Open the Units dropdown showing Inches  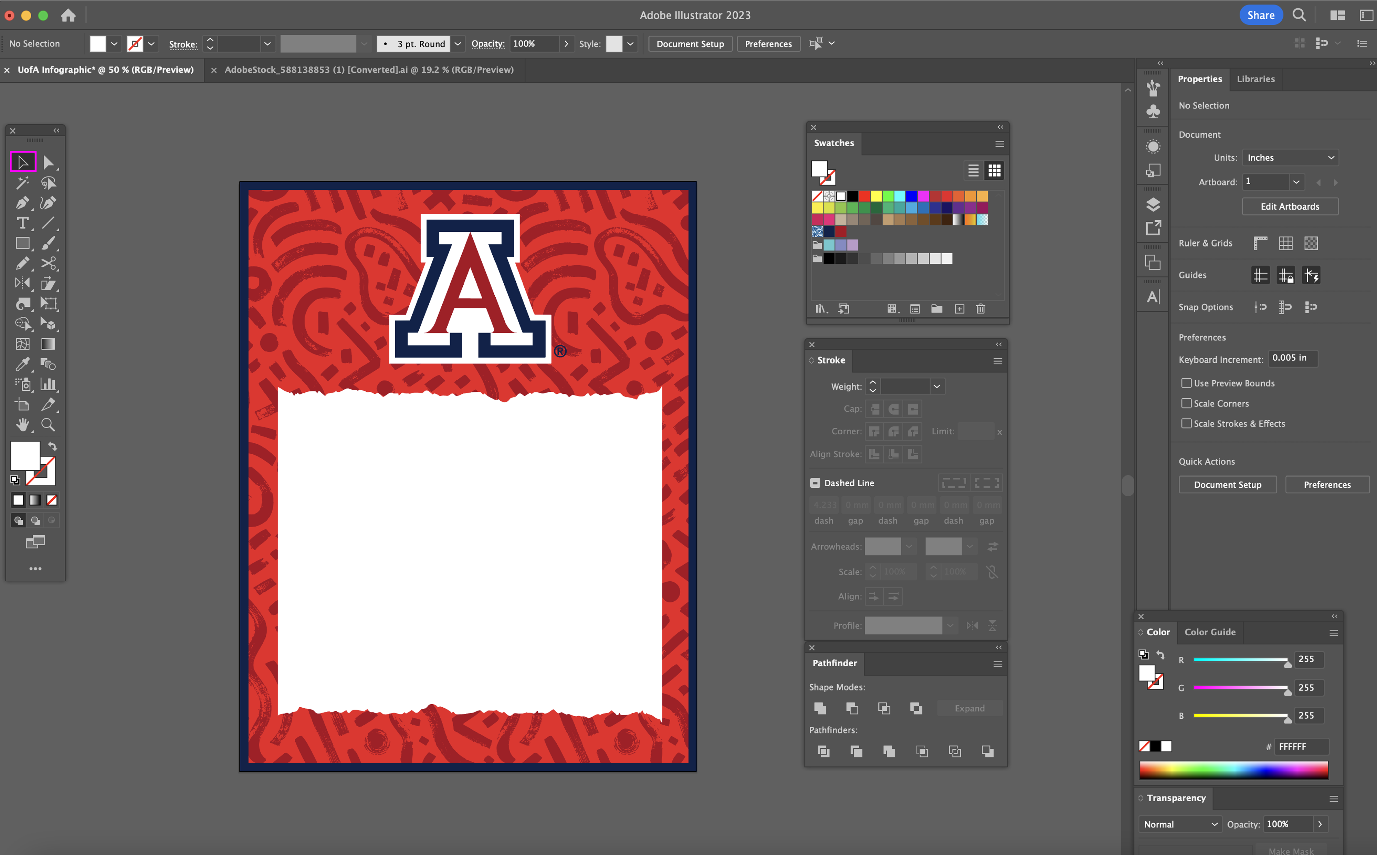coord(1291,158)
